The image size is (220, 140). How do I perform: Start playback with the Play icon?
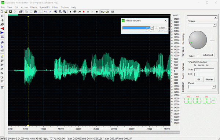(x=70, y=12)
